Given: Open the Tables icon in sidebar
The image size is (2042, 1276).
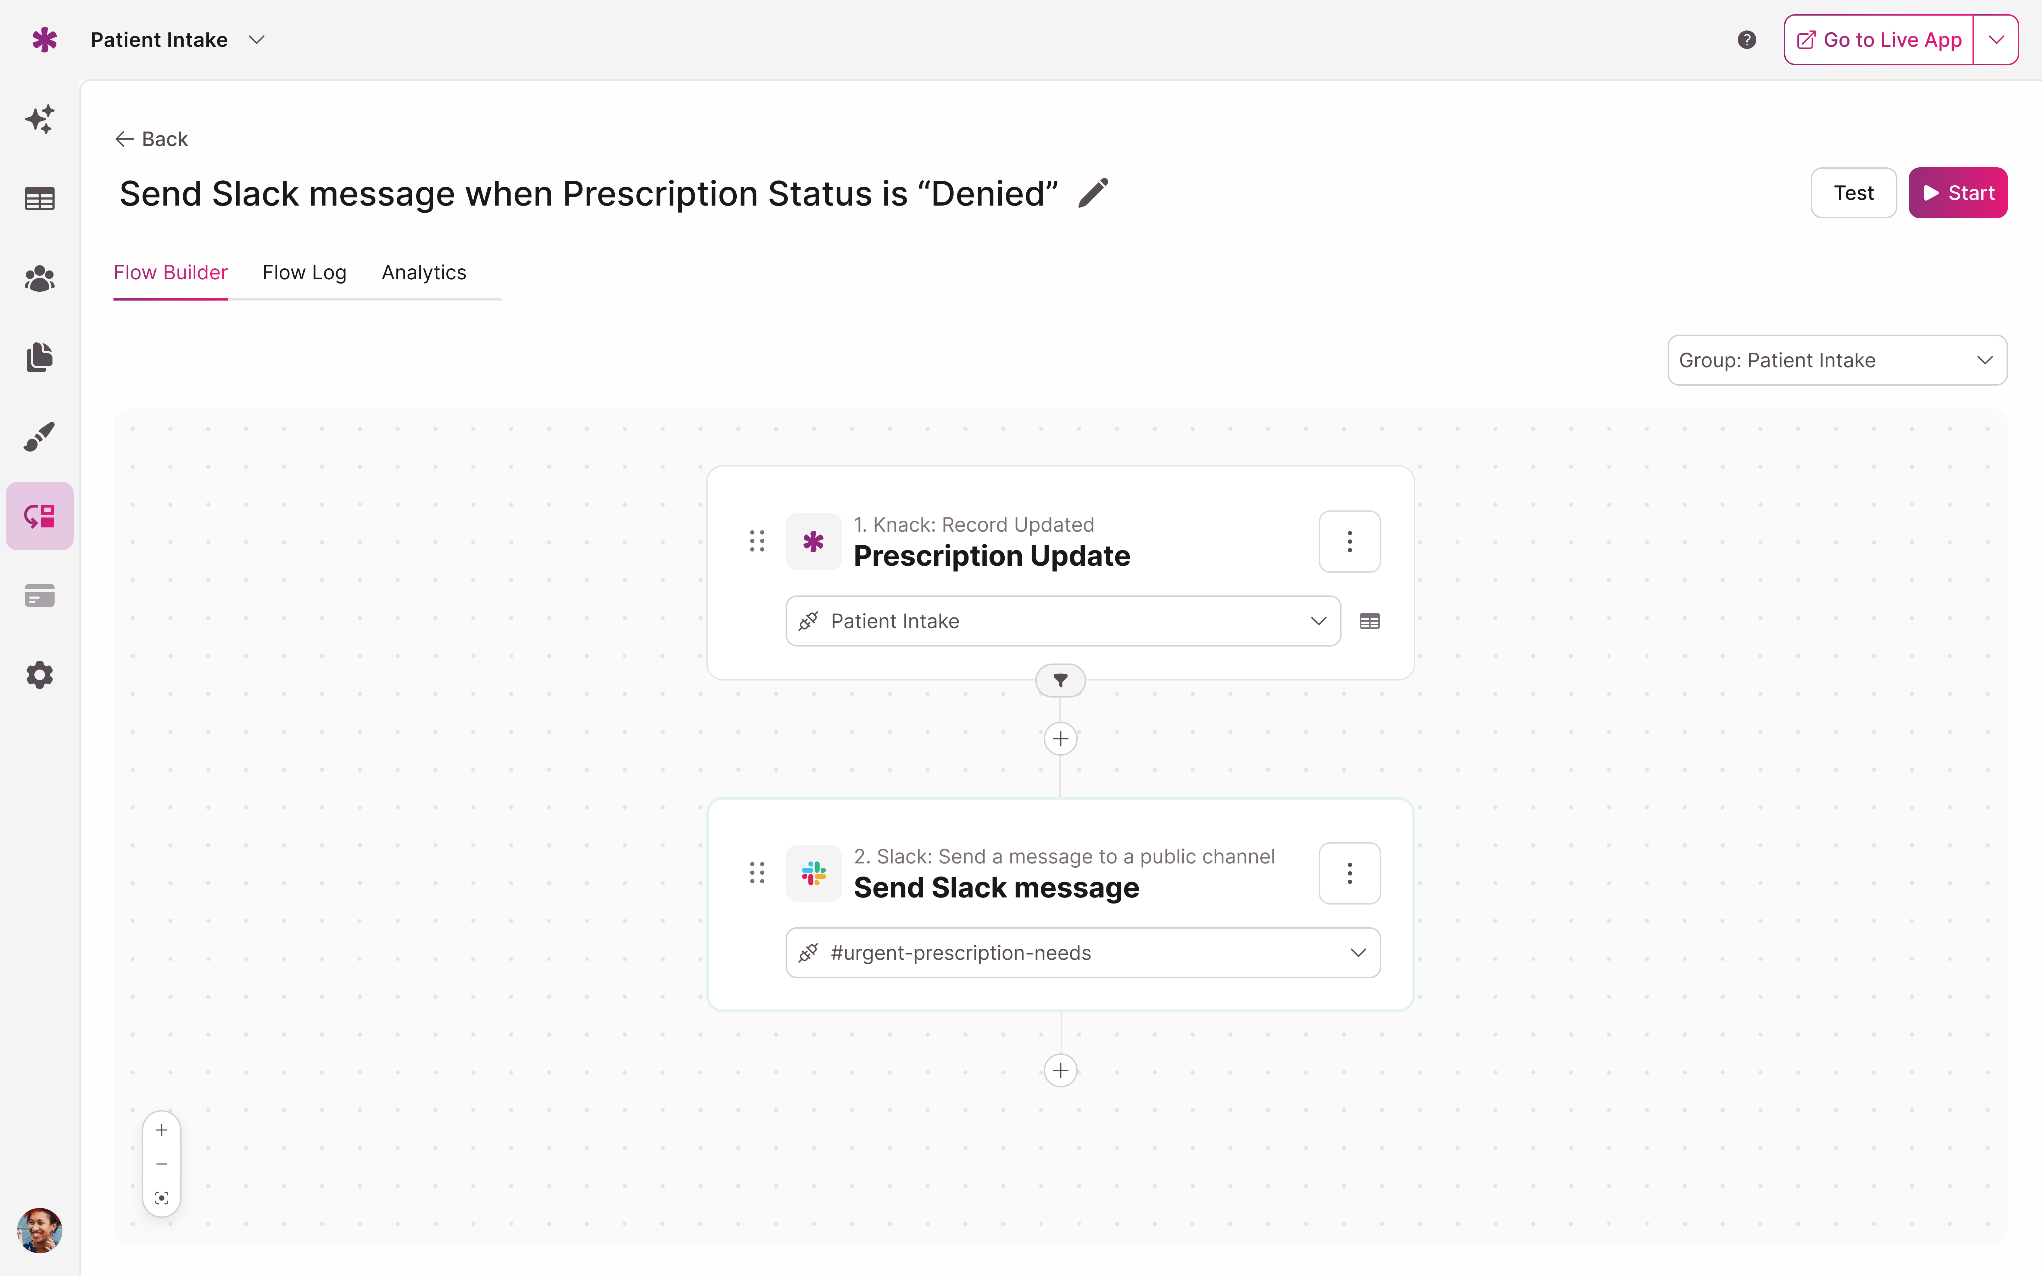Looking at the screenshot, I should click(40, 199).
